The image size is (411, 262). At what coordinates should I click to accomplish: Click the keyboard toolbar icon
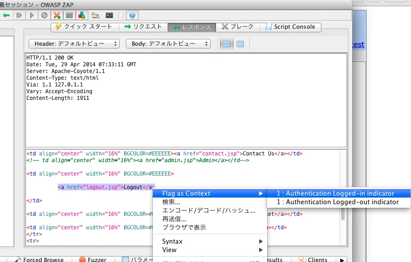point(95,15)
